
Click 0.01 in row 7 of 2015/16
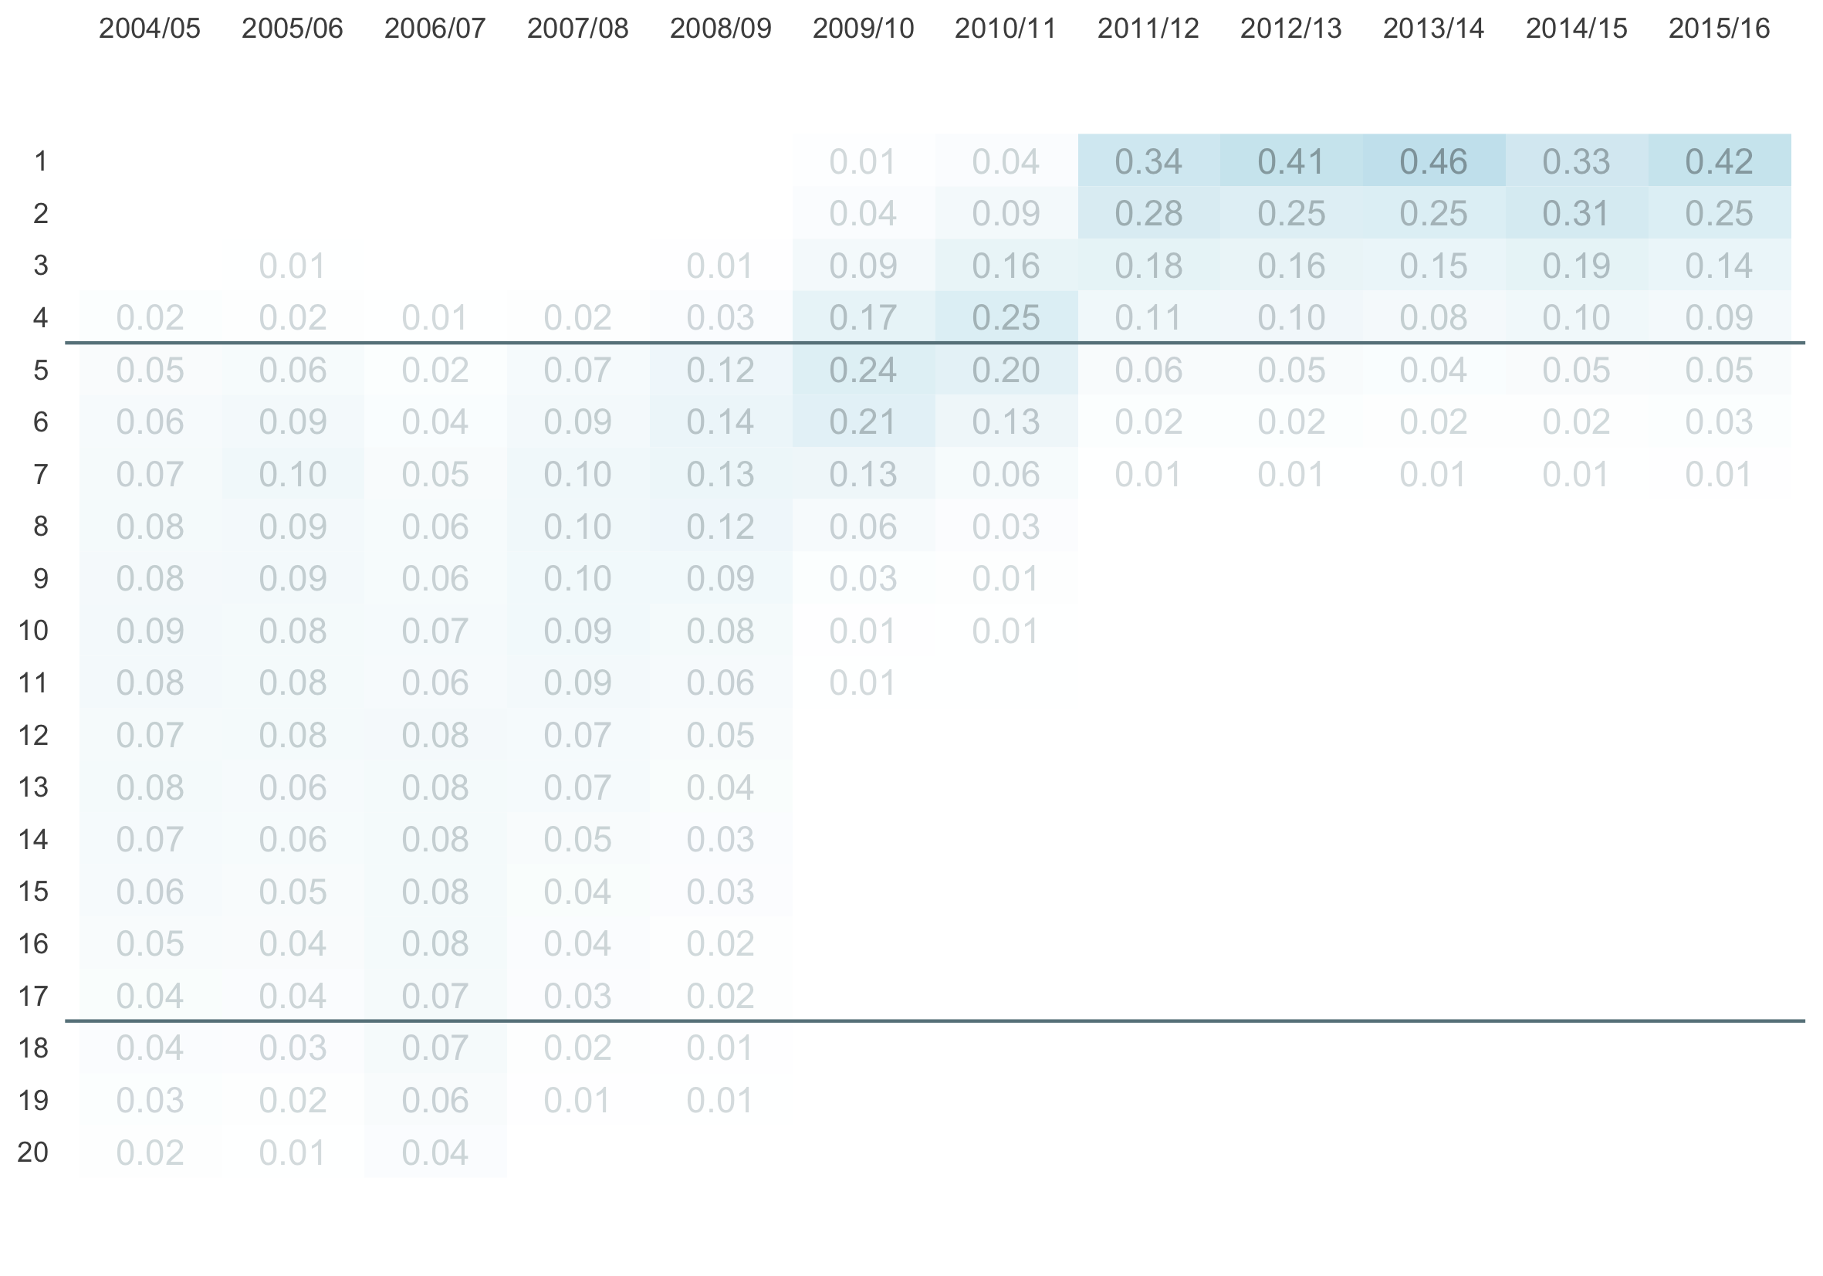pos(1719,474)
